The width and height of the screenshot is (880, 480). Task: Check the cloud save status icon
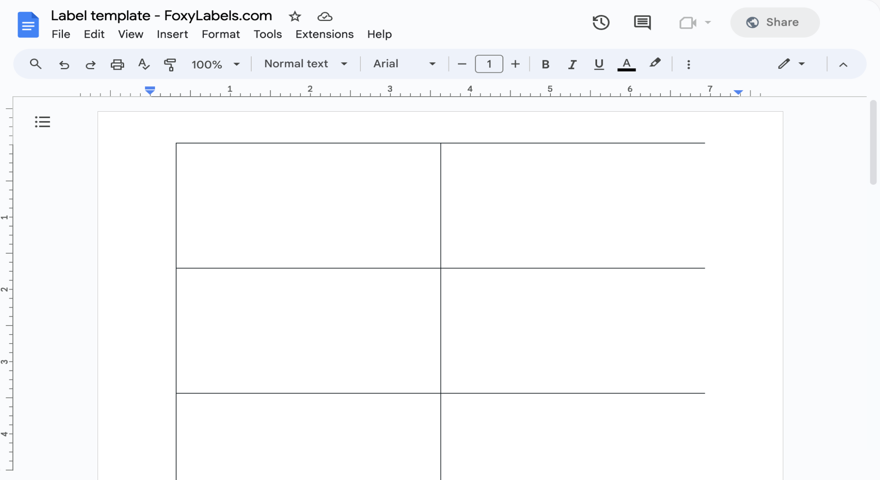325,17
